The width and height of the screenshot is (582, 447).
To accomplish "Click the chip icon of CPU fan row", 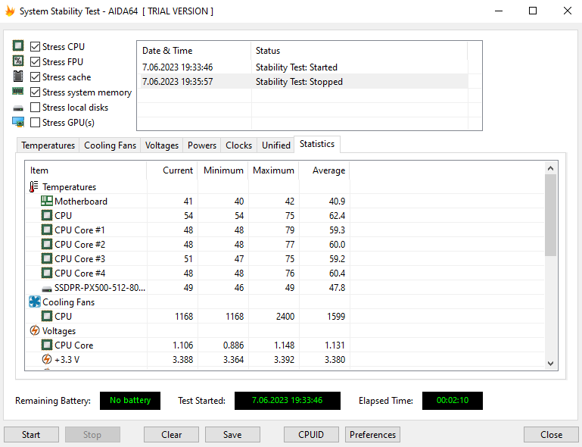I will click(46, 316).
